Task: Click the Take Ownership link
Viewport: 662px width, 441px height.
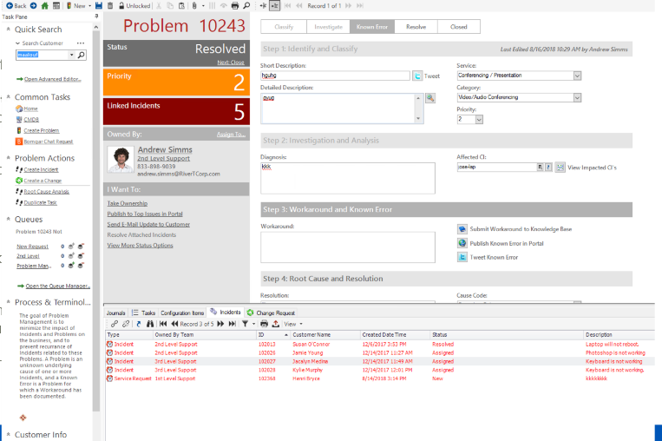Action: coord(126,201)
